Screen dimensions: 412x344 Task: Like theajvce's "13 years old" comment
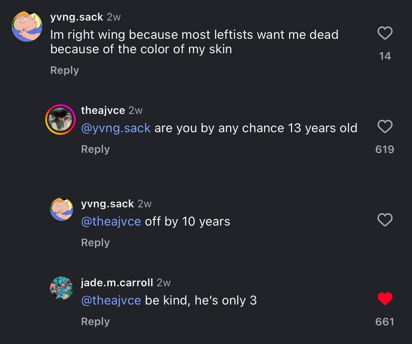385,126
